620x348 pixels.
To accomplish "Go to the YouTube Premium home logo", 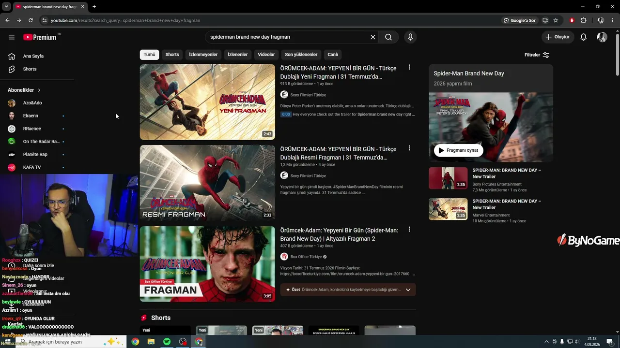I will click(40, 37).
